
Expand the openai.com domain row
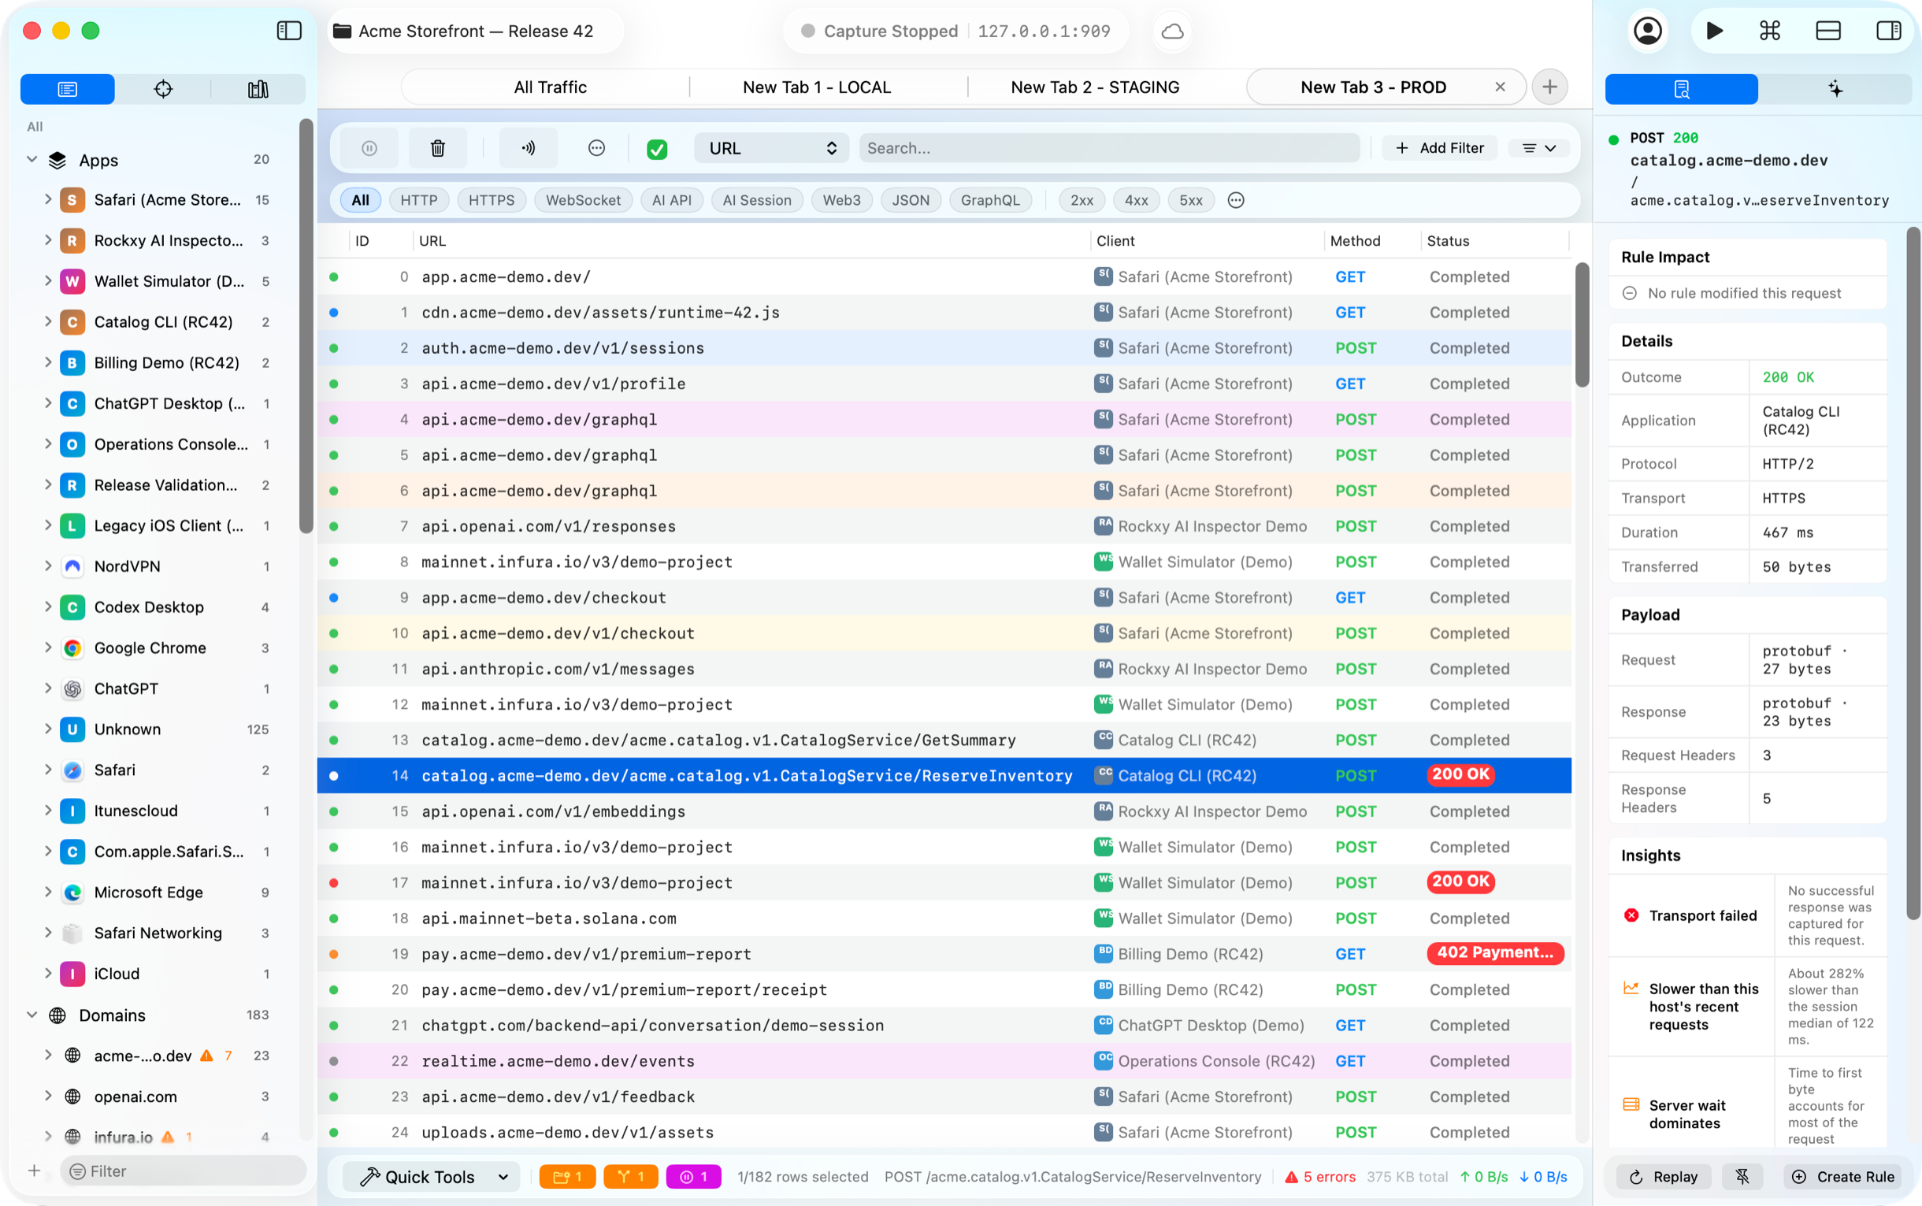48,1096
